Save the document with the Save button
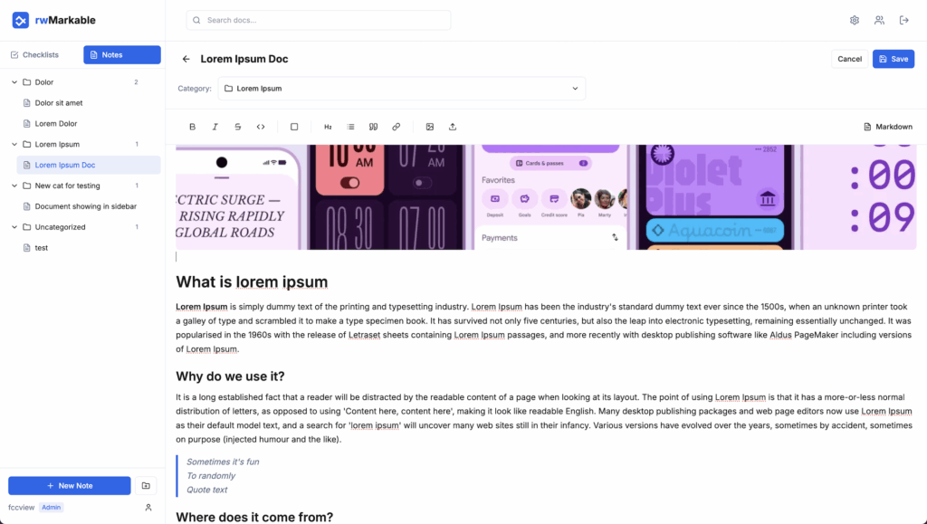927x524 pixels. pos(893,59)
